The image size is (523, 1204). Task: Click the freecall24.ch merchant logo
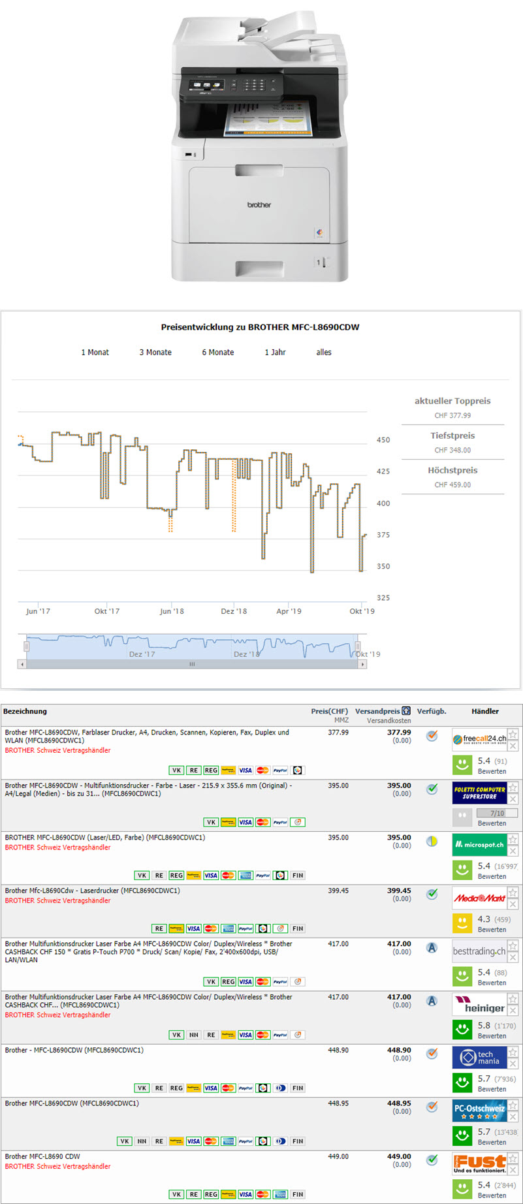479,739
